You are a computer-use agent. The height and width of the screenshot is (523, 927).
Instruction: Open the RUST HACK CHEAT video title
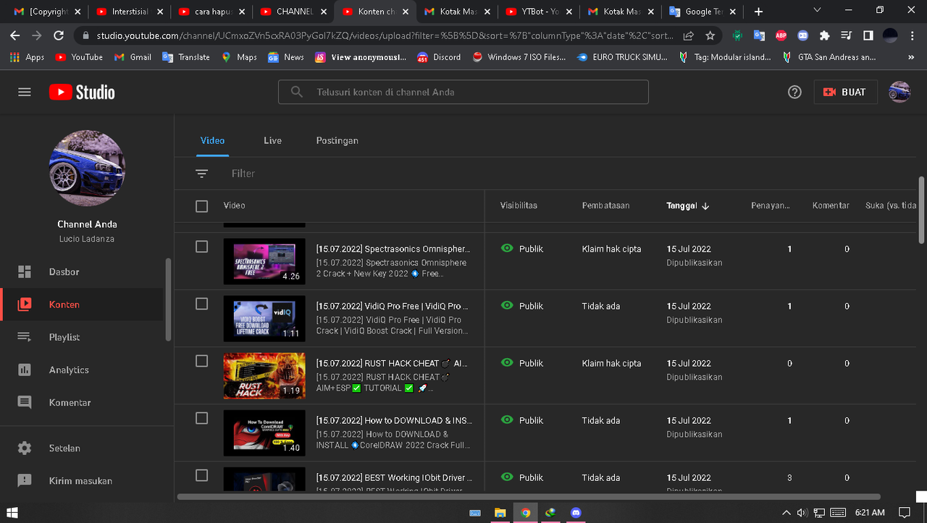point(392,363)
